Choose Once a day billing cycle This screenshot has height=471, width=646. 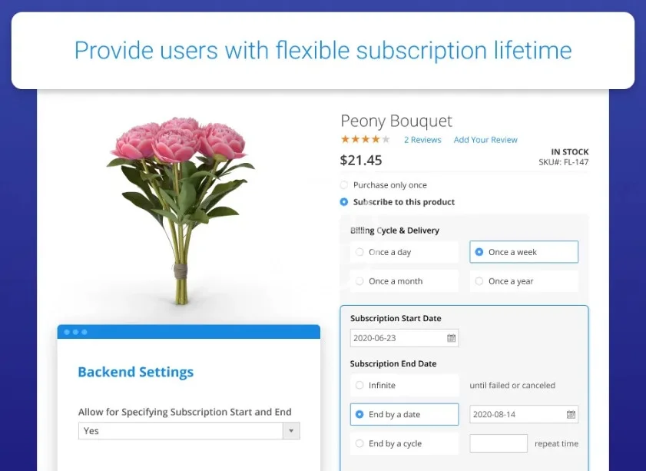pos(359,252)
